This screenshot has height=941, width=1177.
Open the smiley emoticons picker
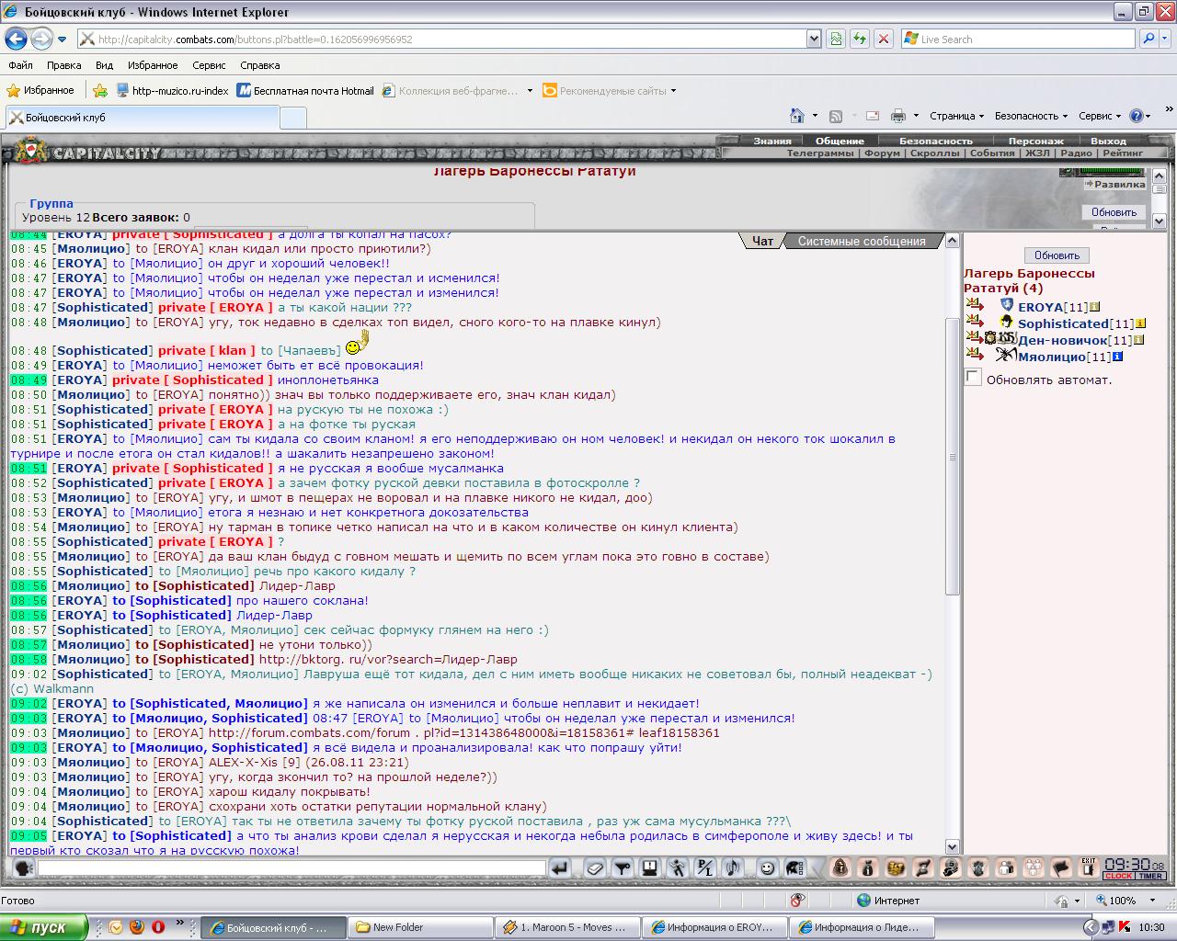pos(767,867)
